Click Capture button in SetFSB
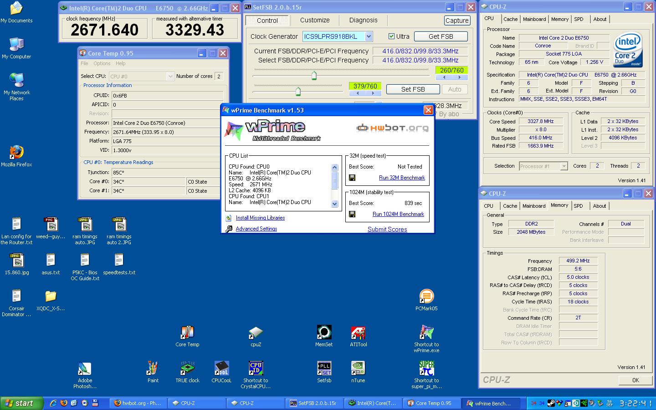656x410 pixels. pyautogui.click(x=457, y=20)
